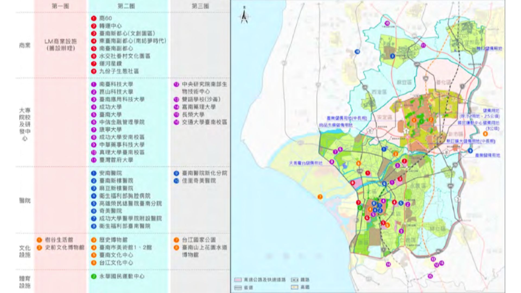Click the 文化設施 row label
521x293 pixels.
[25, 251]
